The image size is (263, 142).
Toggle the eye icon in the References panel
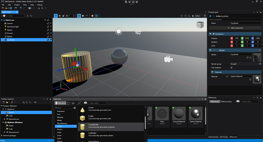(x=238, y=101)
